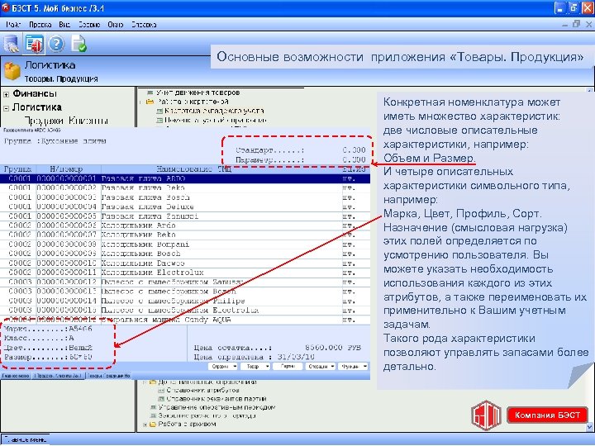Select the Газовая плита Deluxe row
The image size is (595, 446).
[185, 207]
